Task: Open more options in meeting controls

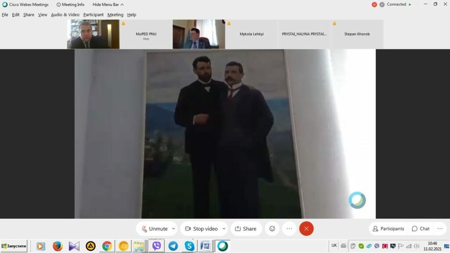Action: [289, 229]
